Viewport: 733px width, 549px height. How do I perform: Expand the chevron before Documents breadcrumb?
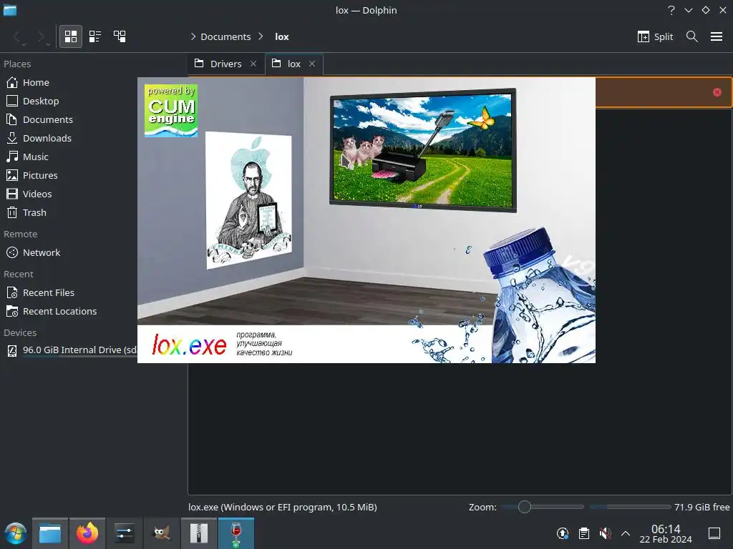tap(193, 36)
